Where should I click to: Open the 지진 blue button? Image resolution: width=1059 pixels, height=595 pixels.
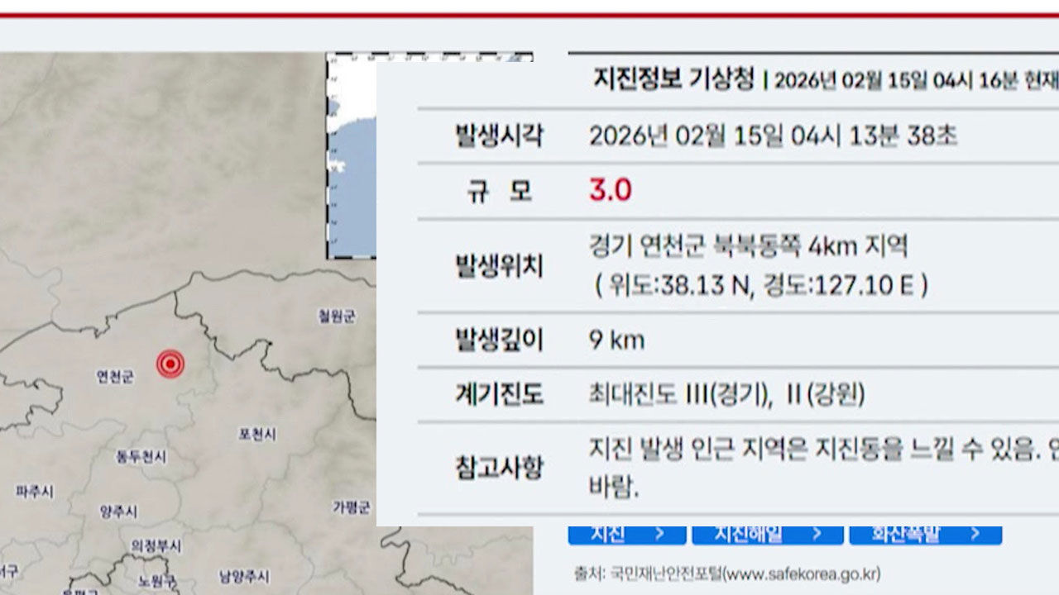[x=626, y=535]
